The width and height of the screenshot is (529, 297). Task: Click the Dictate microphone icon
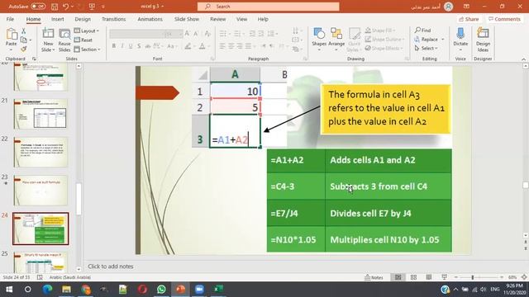(x=460, y=34)
